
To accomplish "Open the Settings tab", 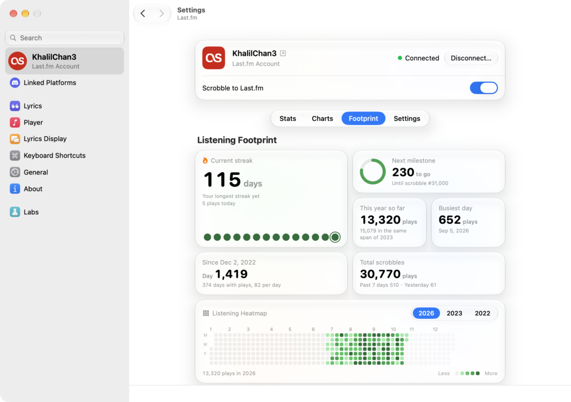I will tap(407, 118).
